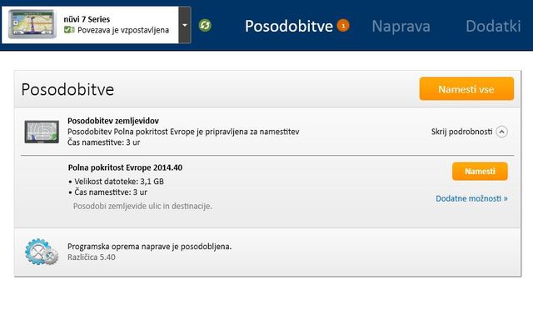533x325 pixels.
Task: Click the map update device icon
Action: coord(42,132)
